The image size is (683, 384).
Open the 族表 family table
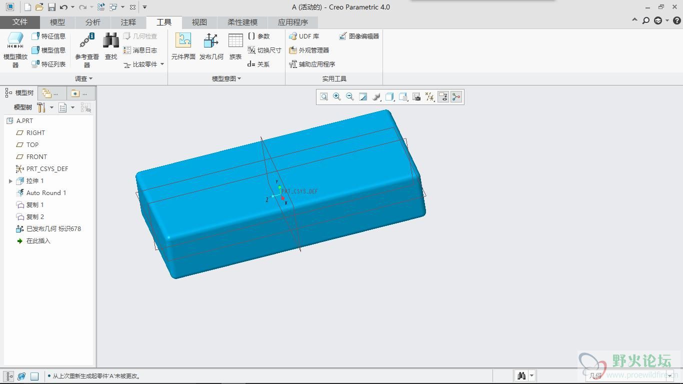pyautogui.click(x=235, y=46)
